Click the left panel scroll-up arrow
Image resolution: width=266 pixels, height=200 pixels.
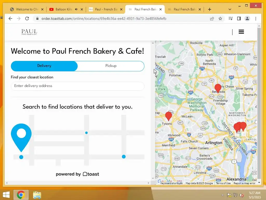point(153,43)
